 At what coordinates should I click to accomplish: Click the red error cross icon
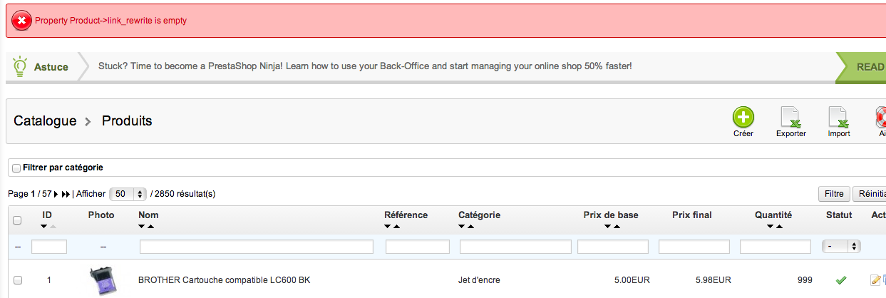pyautogui.click(x=21, y=21)
